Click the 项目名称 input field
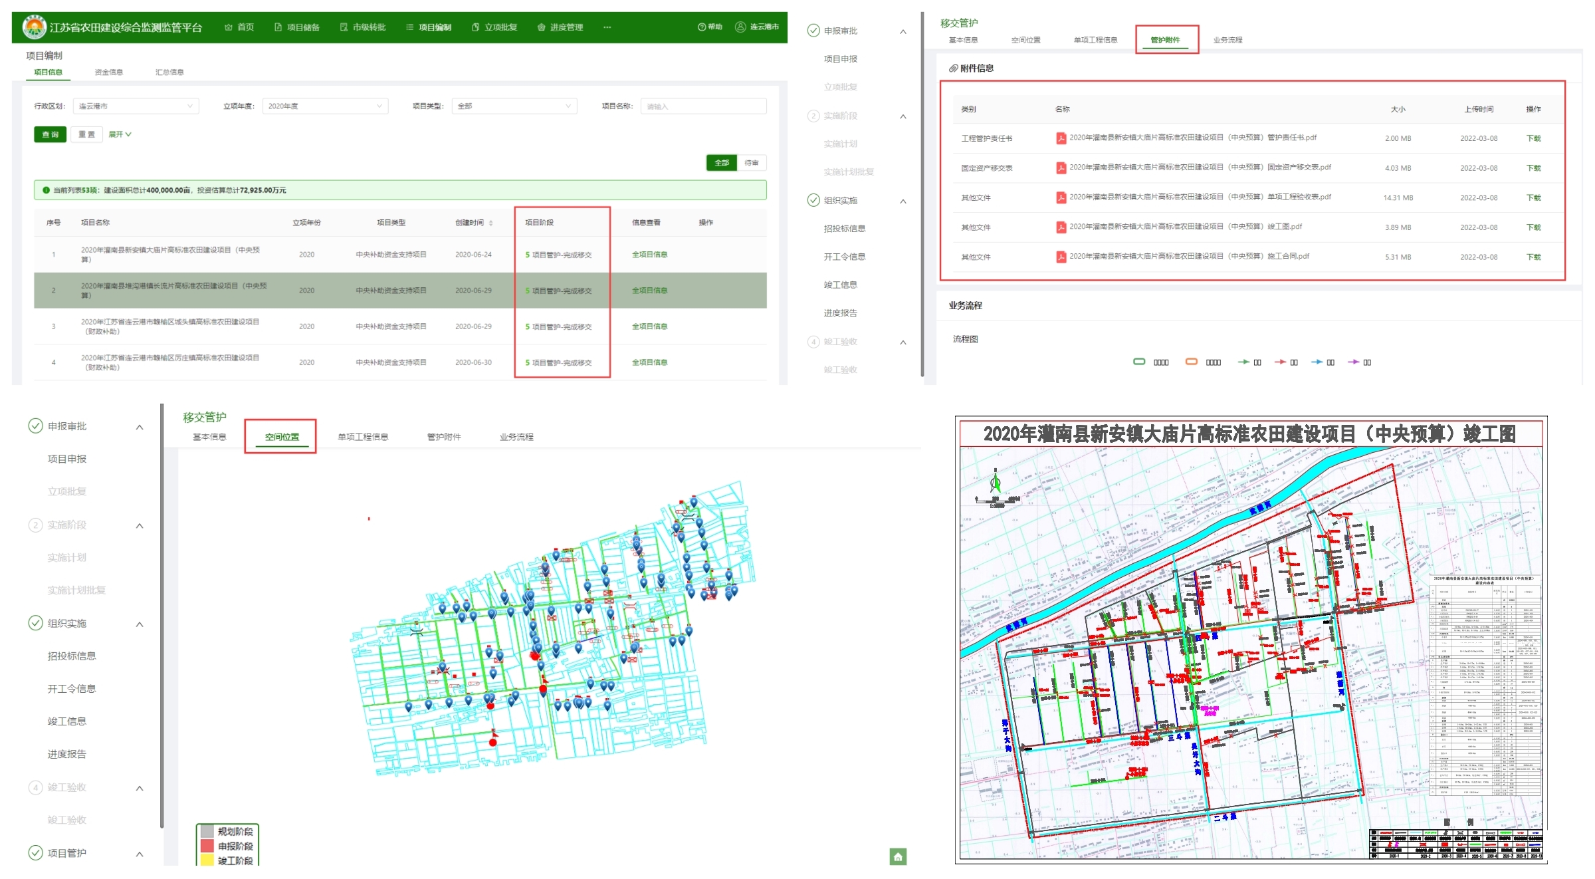This screenshot has width=1595, height=879. point(703,106)
